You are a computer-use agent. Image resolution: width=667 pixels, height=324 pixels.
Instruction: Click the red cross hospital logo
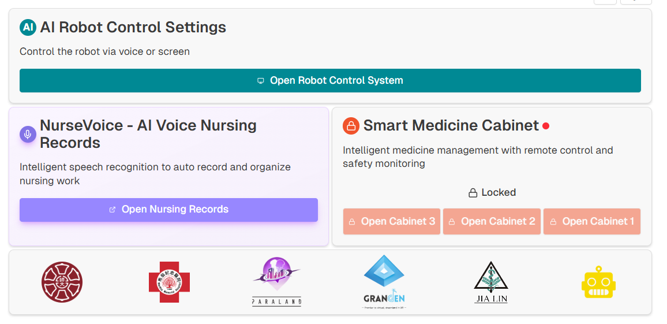point(169,282)
